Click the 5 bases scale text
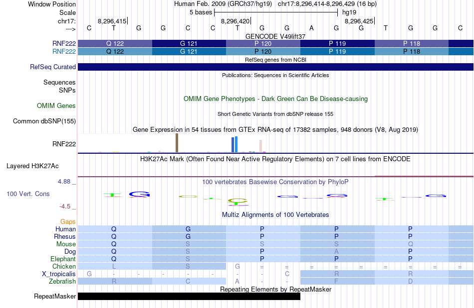474x308 pixels. click(201, 12)
